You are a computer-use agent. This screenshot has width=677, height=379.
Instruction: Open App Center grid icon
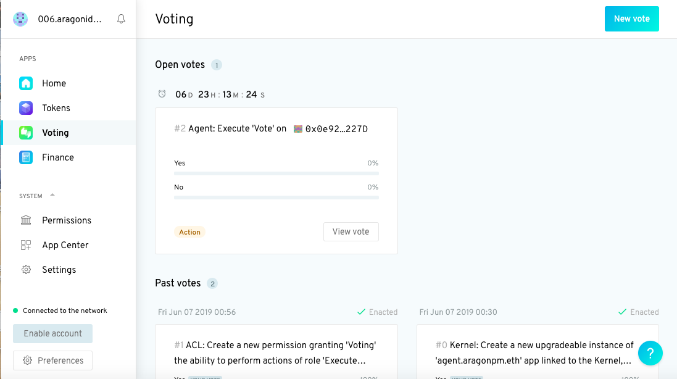coord(26,245)
